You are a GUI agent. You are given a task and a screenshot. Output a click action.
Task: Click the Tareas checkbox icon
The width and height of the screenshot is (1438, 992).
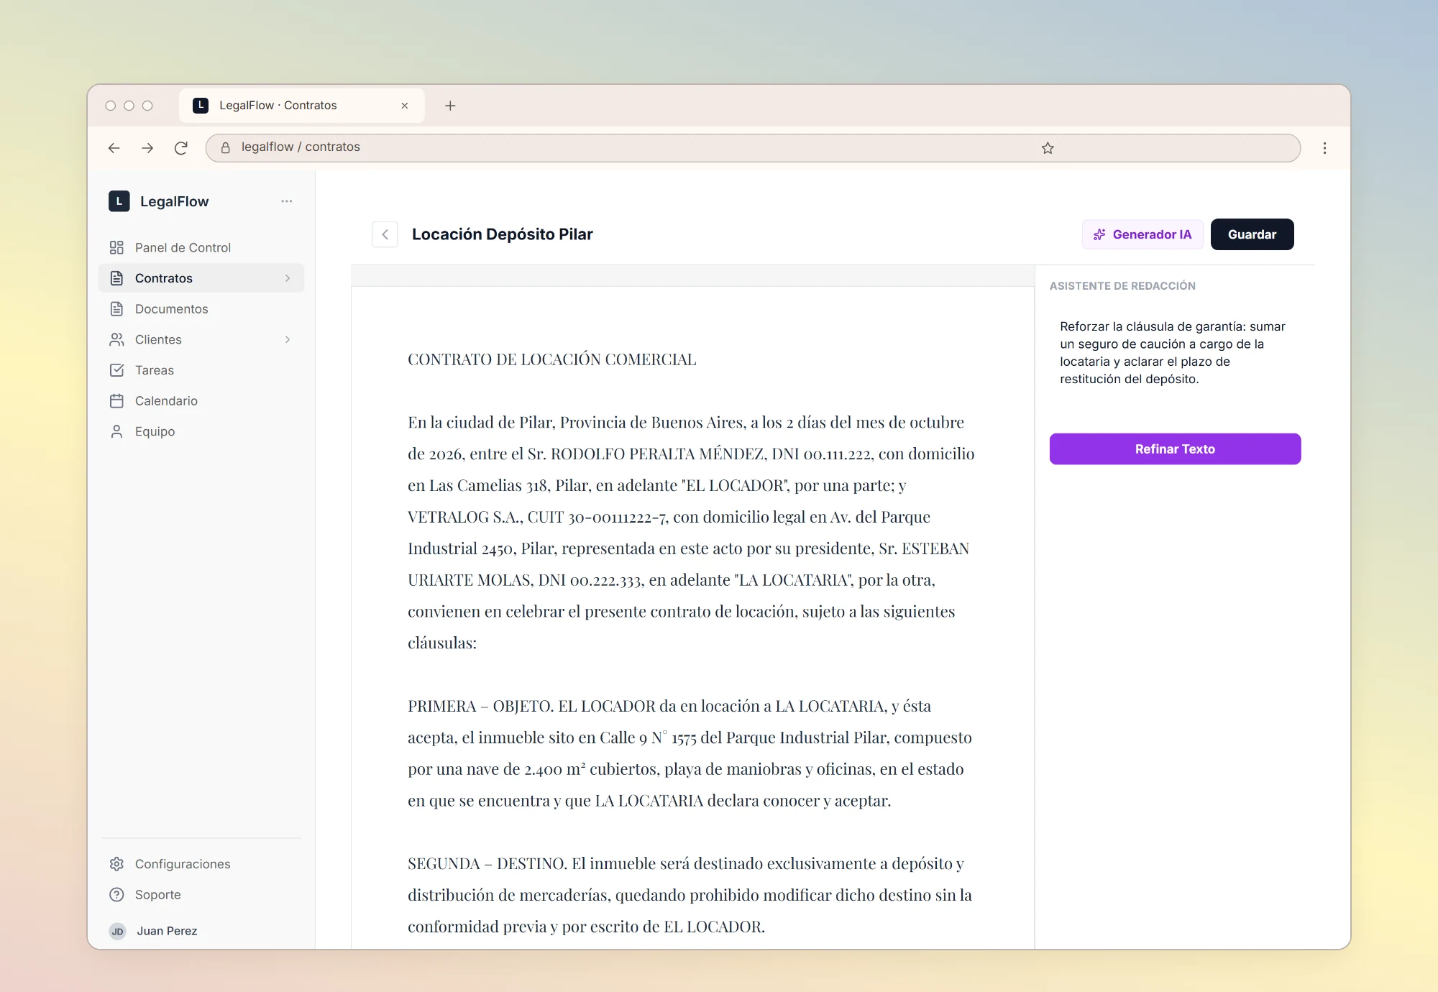point(116,370)
